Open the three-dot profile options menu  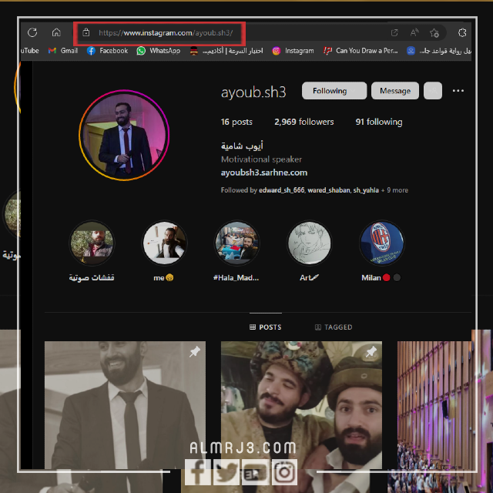458,91
